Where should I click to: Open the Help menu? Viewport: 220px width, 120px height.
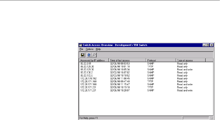click(x=98, y=49)
